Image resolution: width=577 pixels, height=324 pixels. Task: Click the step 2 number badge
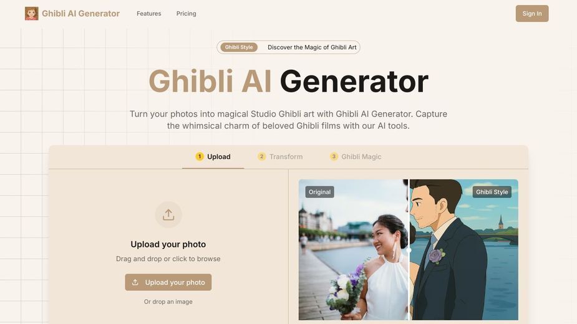tap(261, 156)
